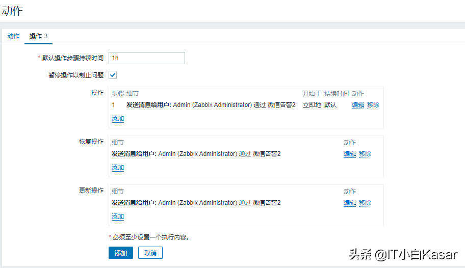Viewport: 465px width, 268px height.
Task: Edit the 更新操作 message entry
Action: [350, 203]
